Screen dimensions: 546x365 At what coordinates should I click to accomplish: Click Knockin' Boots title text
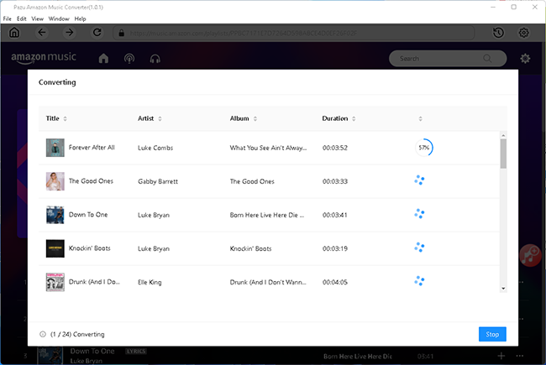click(90, 248)
